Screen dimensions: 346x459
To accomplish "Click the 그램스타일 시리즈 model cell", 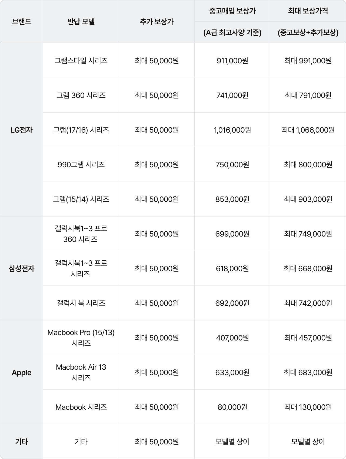I will [x=81, y=61].
